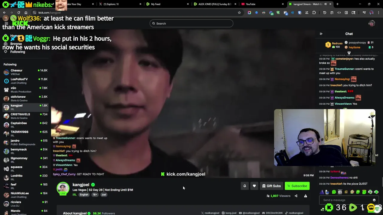The height and width of the screenshot is (215, 383).
Task: Click the Kick search field
Action: coord(191,24)
